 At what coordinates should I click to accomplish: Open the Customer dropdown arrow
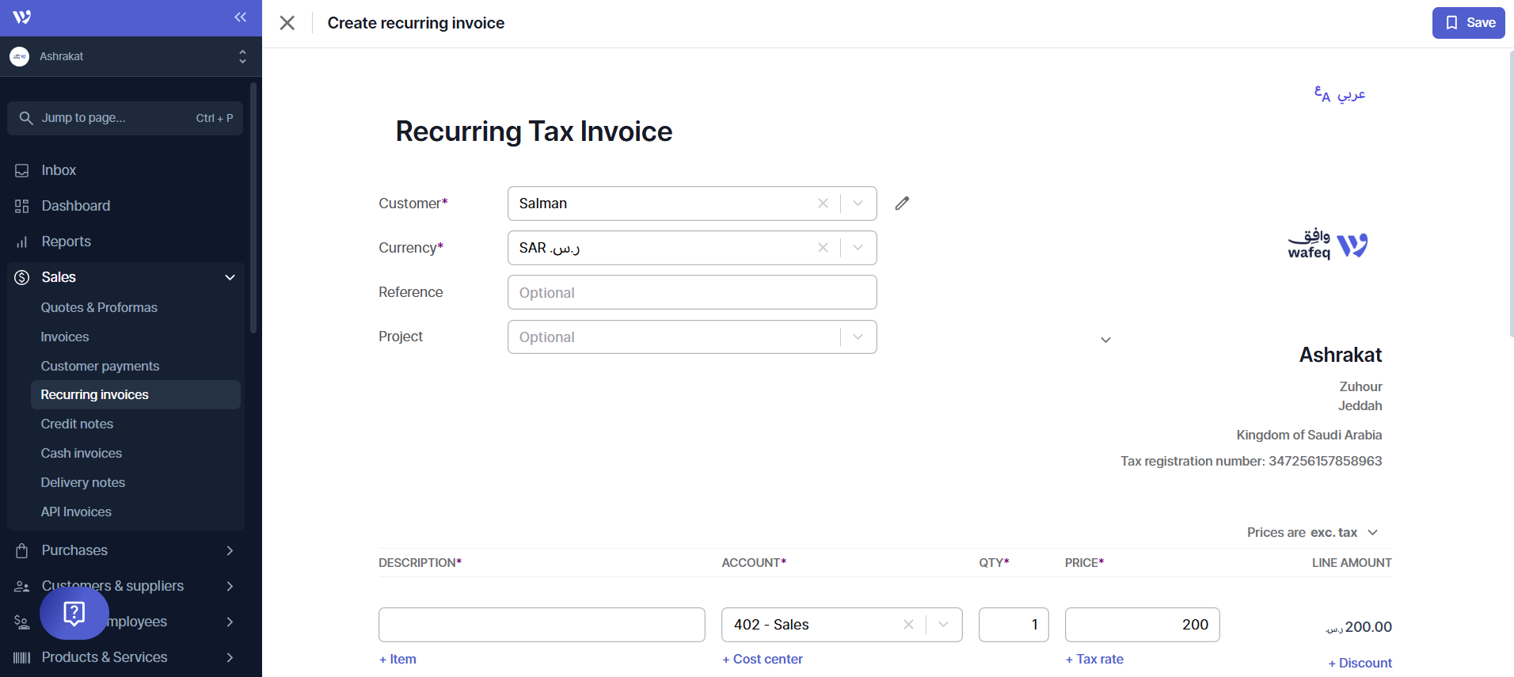click(858, 203)
